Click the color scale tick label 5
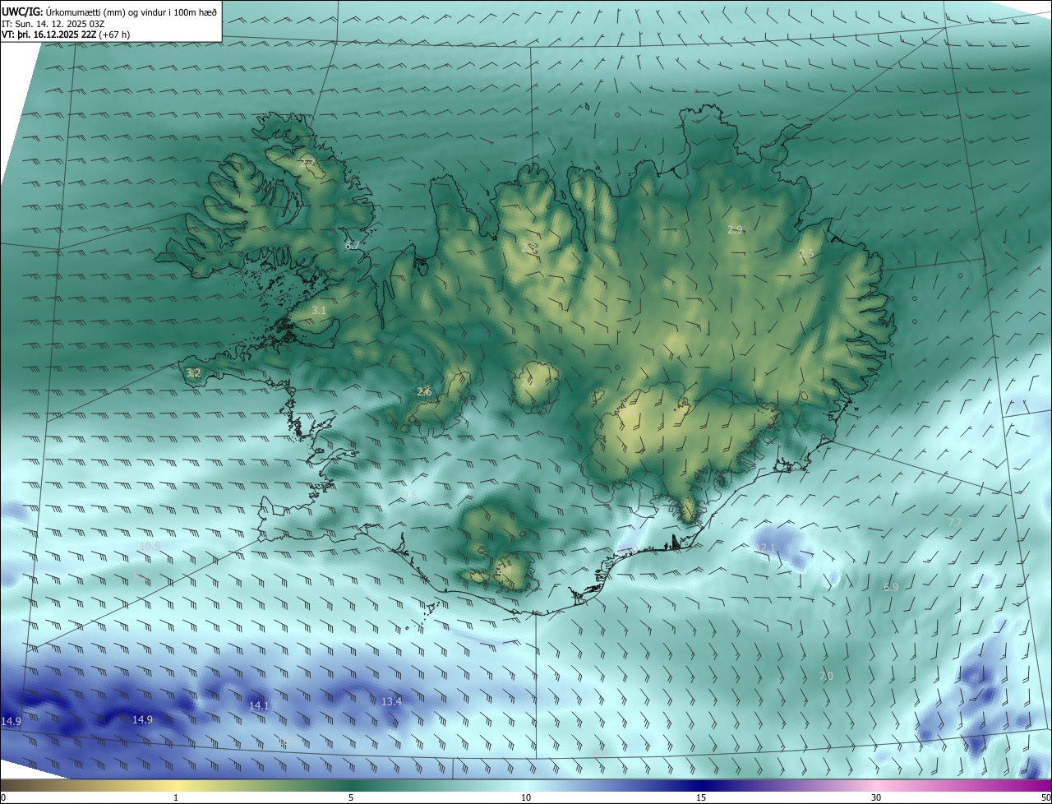The width and height of the screenshot is (1052, 804). click(351, 797)
